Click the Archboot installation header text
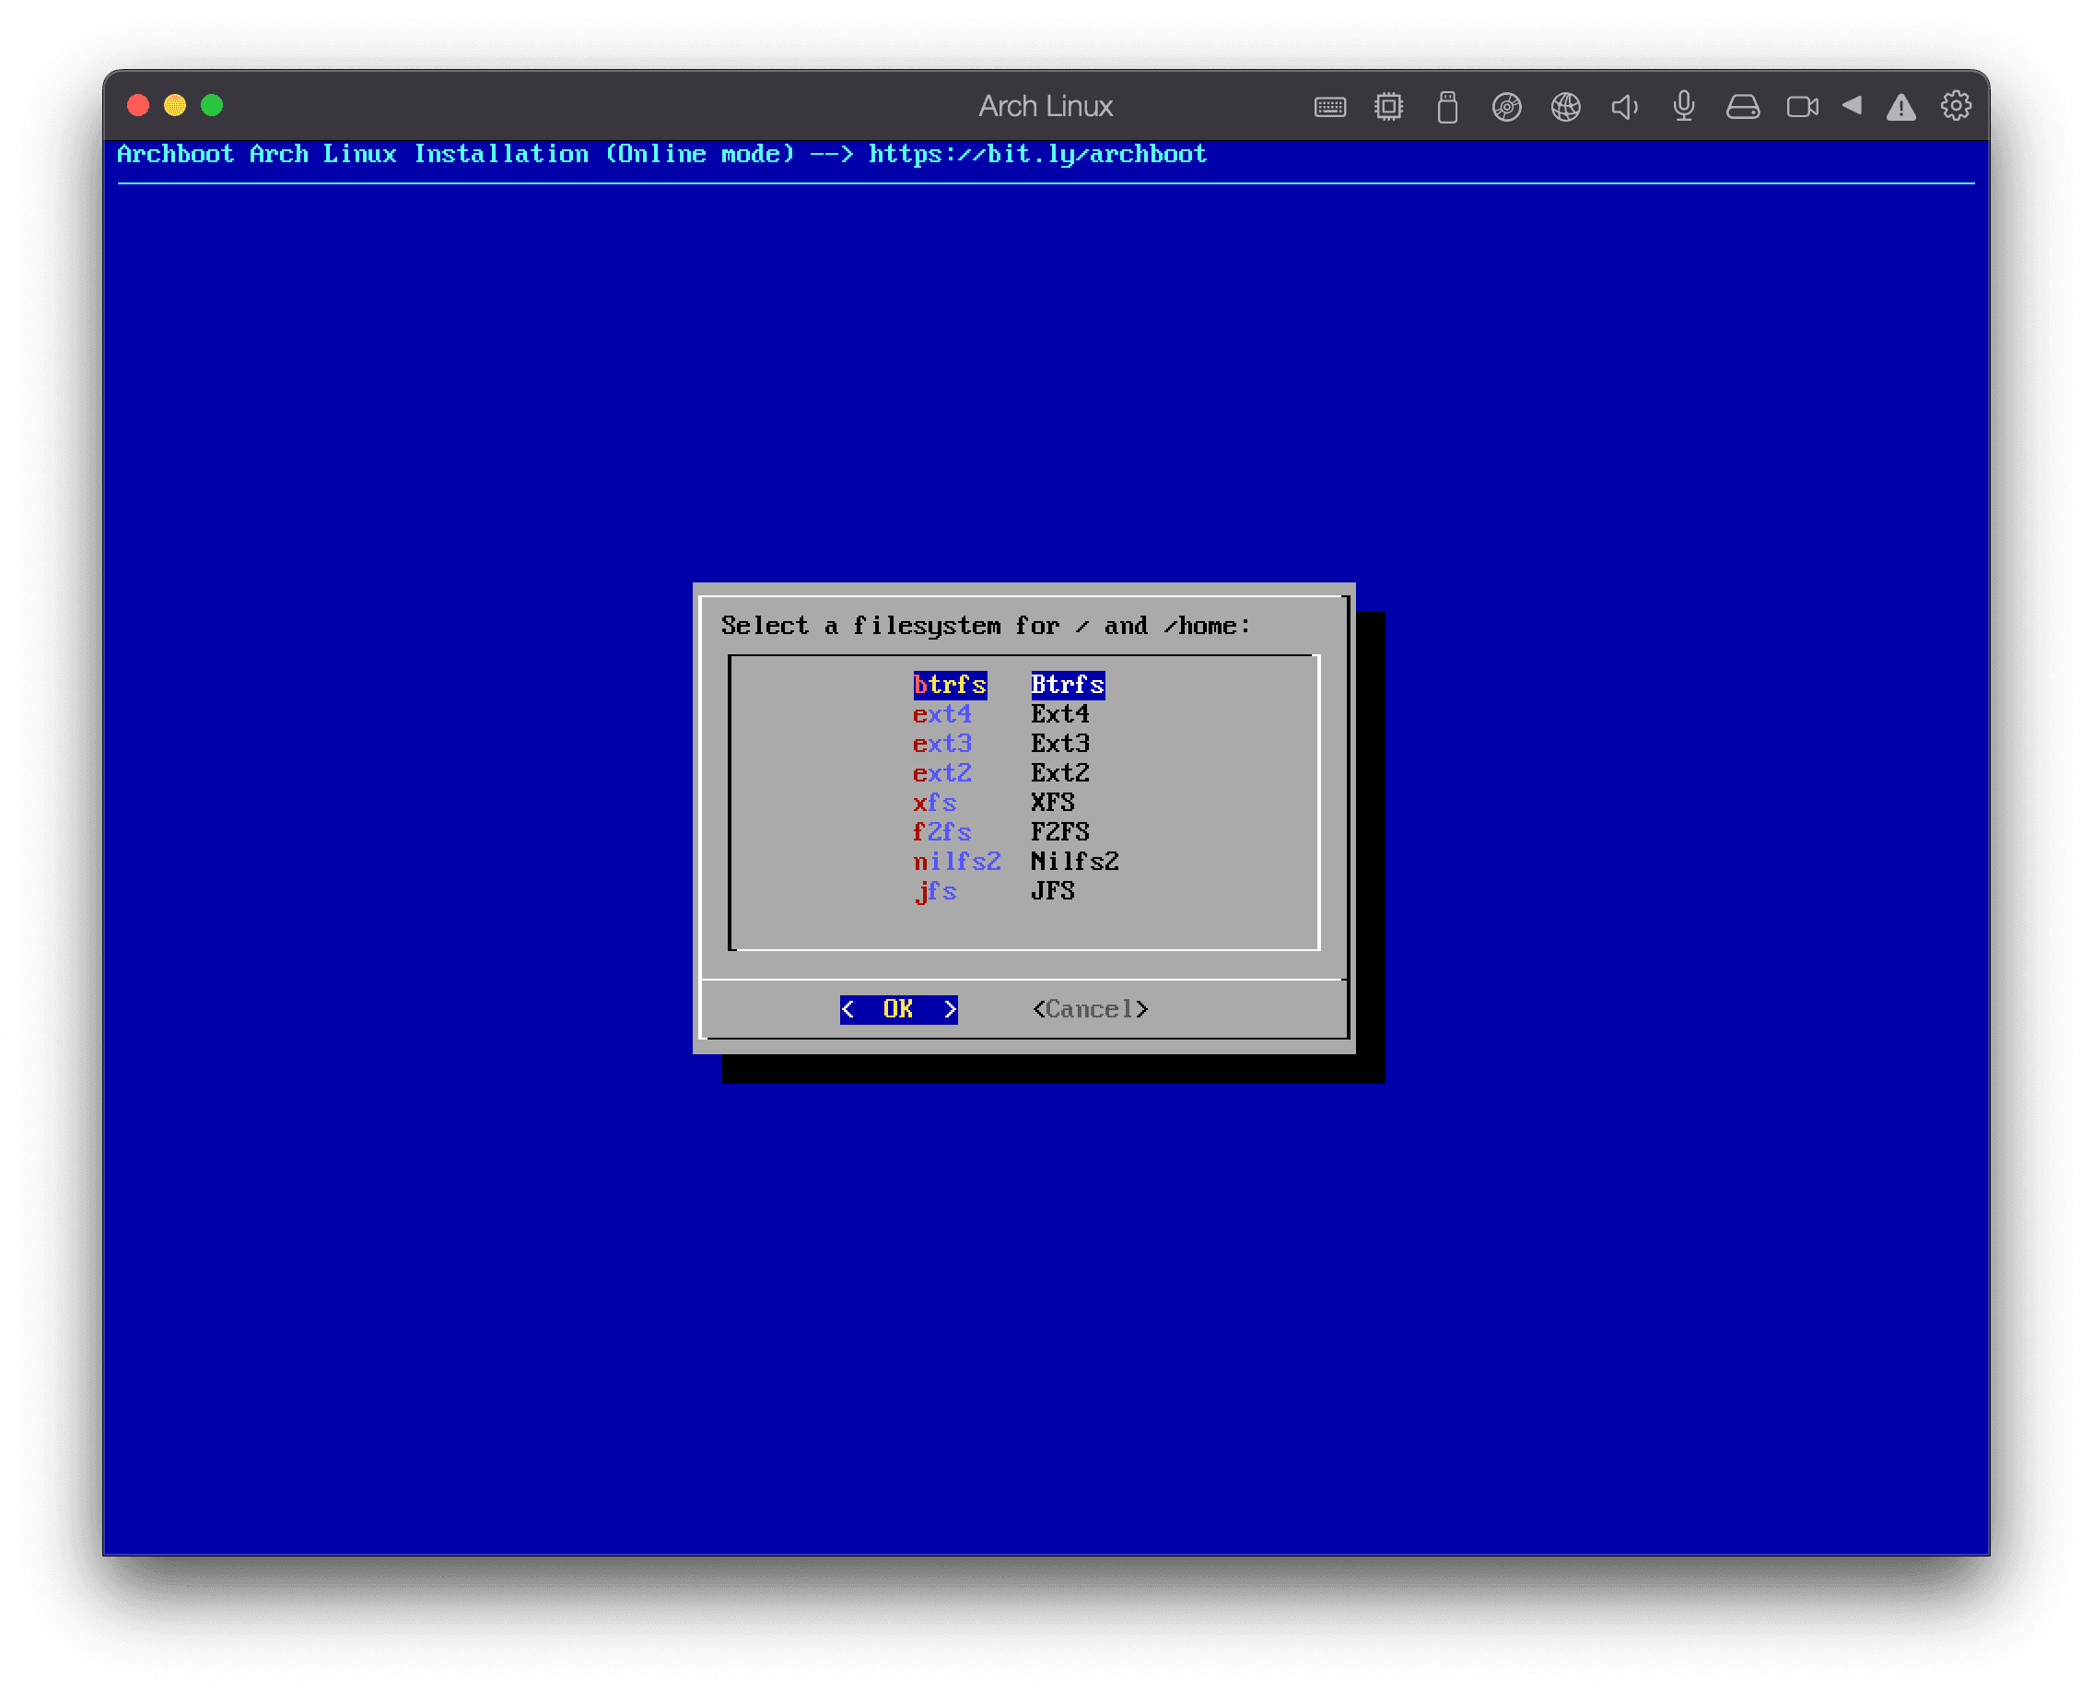Viewport: 2093px width, 1692px height. [661, 154]
